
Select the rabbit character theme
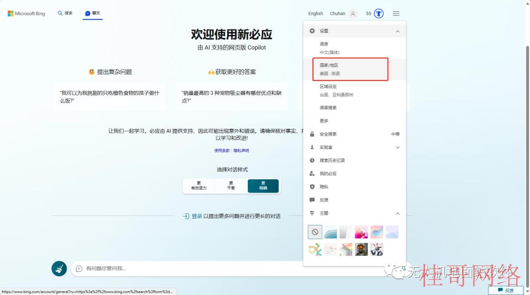376,249
